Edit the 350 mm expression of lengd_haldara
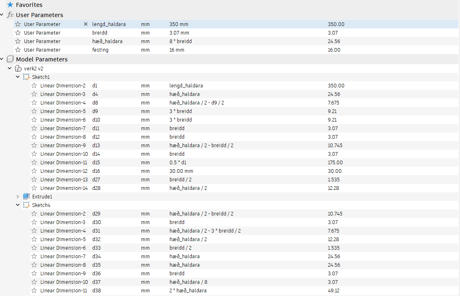 (179, 24)
